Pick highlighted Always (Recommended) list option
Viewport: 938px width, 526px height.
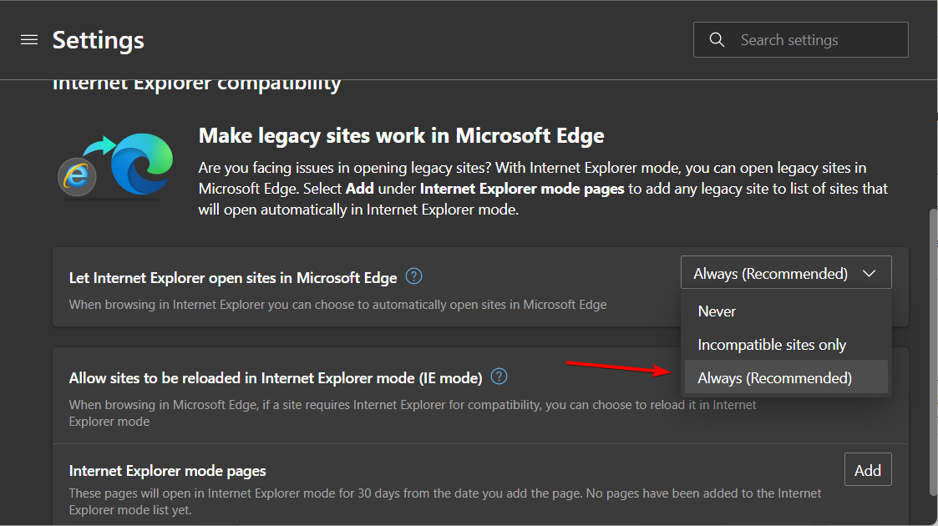click(x=774, y=378)
